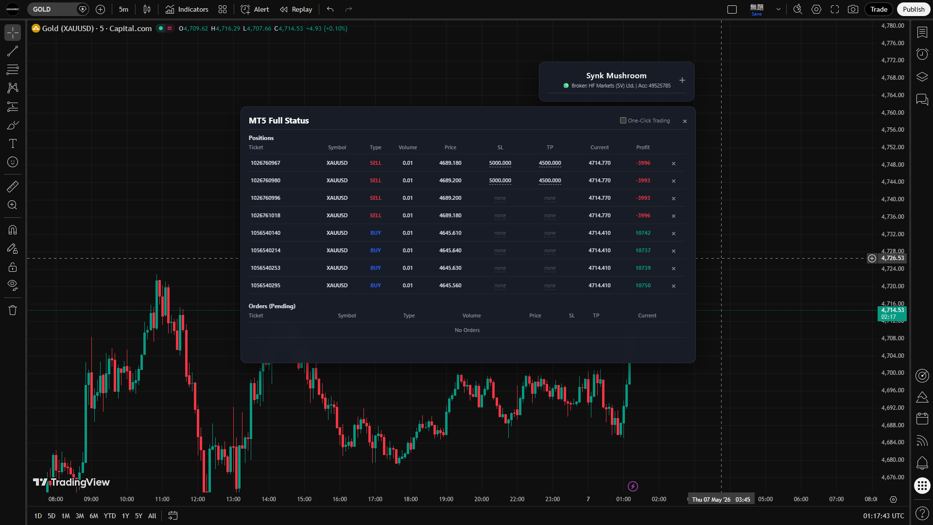Open the Fibonacci retracement tools

tap(13, 70)
